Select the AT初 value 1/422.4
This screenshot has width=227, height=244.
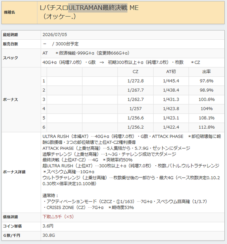pos(171,127)
